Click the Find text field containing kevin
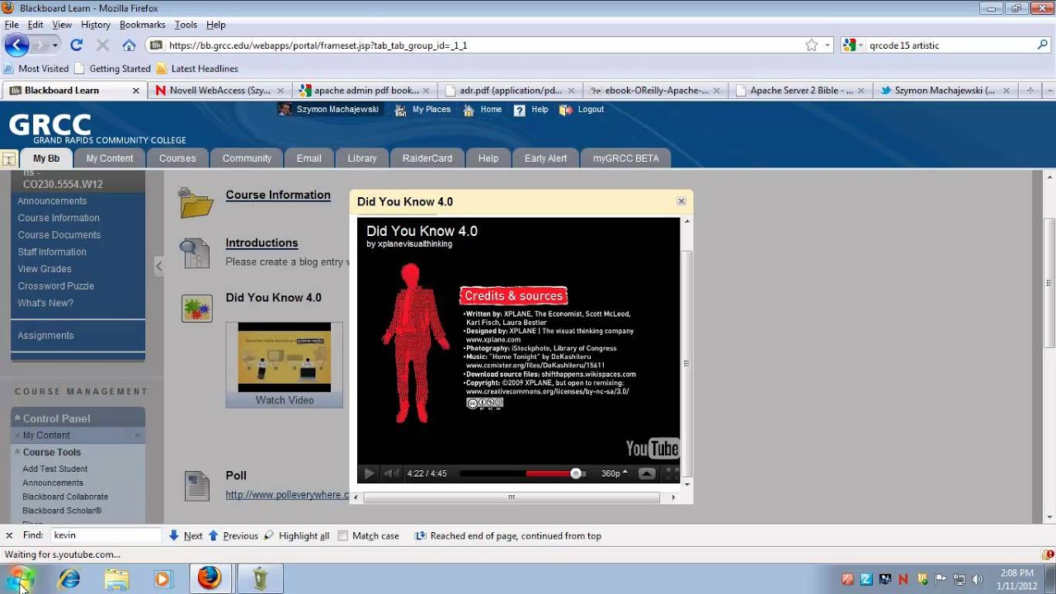 106,535
